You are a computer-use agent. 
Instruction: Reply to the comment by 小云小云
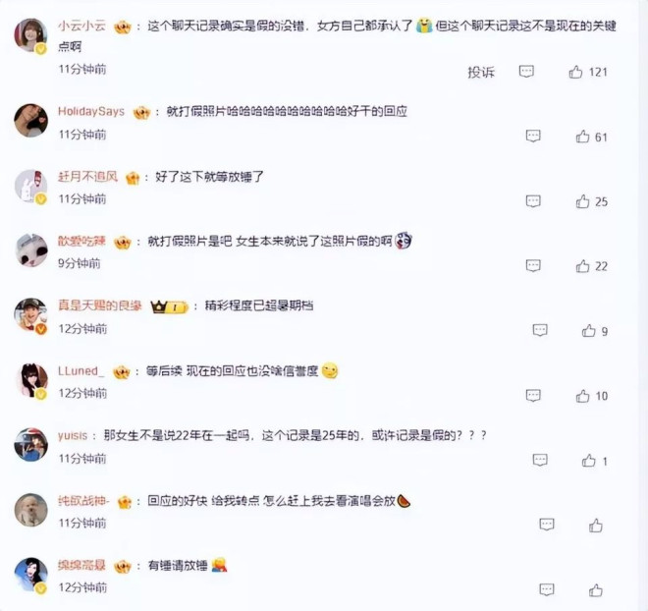[526, 72]
